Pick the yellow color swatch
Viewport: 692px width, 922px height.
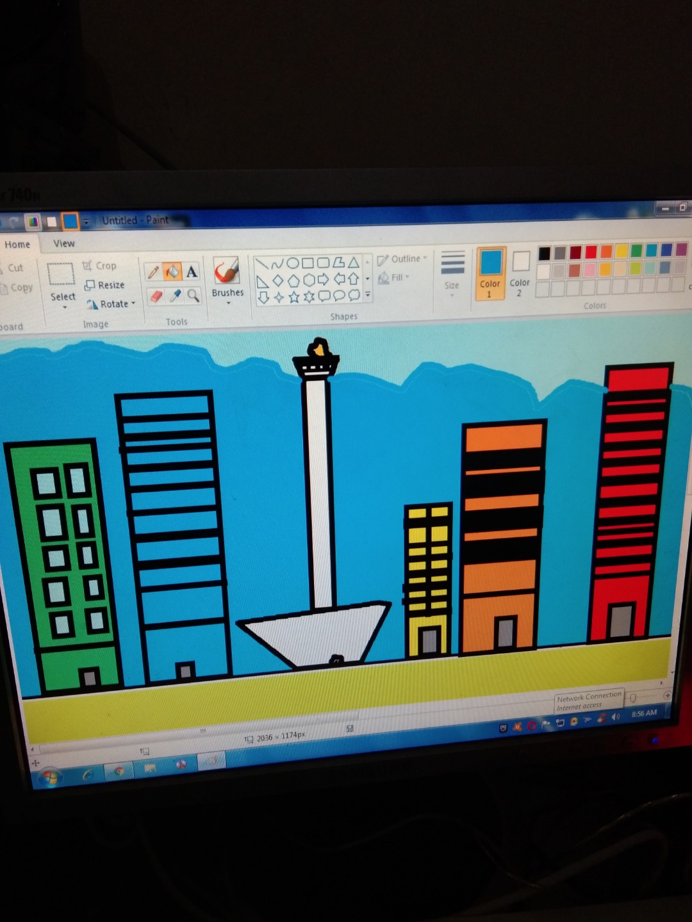pyautogui.click(x=621, y=251)
